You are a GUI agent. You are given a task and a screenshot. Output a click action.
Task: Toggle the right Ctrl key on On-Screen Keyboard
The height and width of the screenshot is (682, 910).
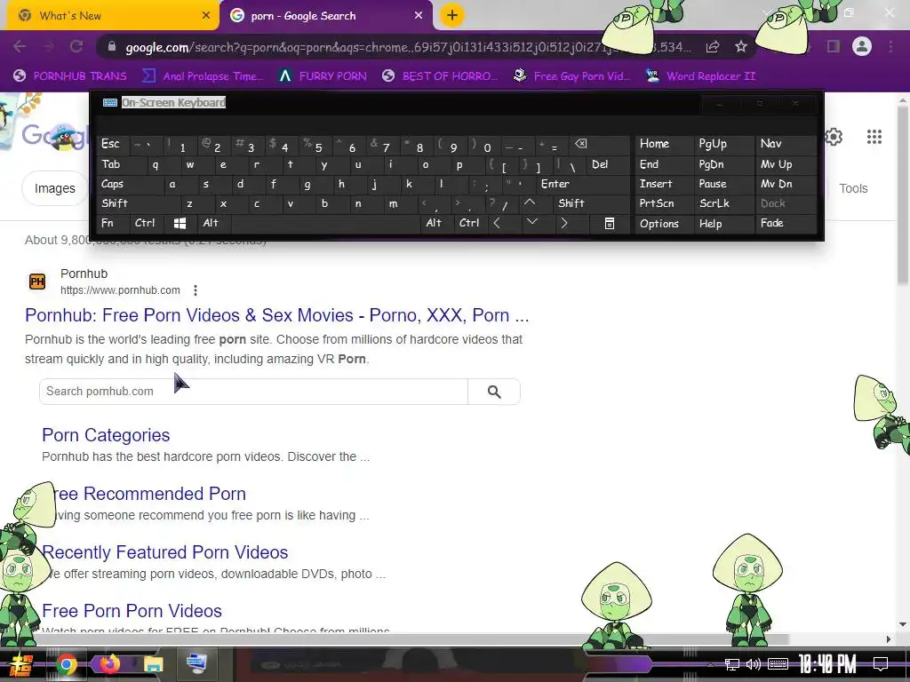470,223
